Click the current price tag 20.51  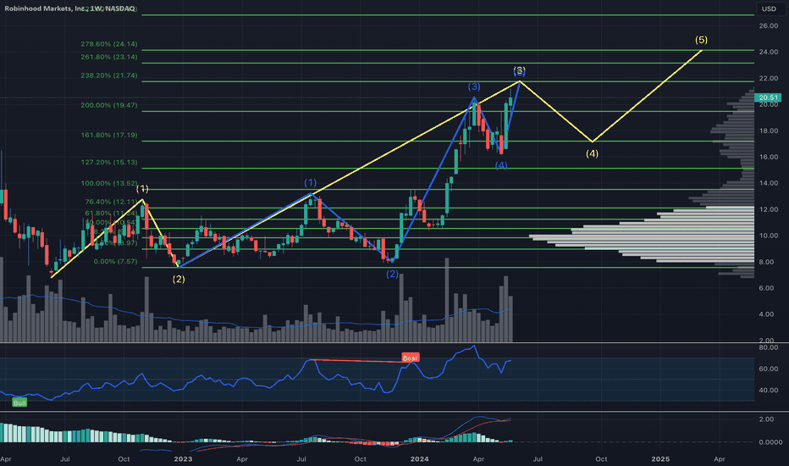769,97
